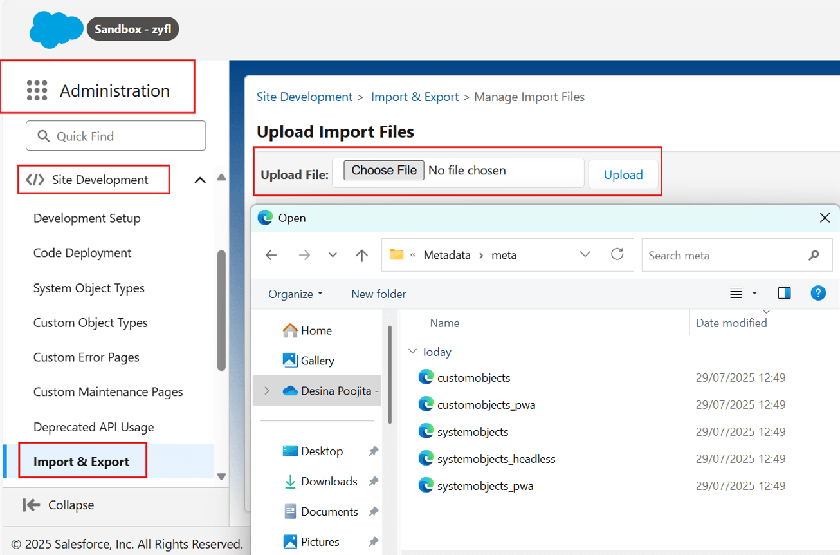840x555 pixels.
Task: Close the Open file dialog
Action: coord(825,218)
